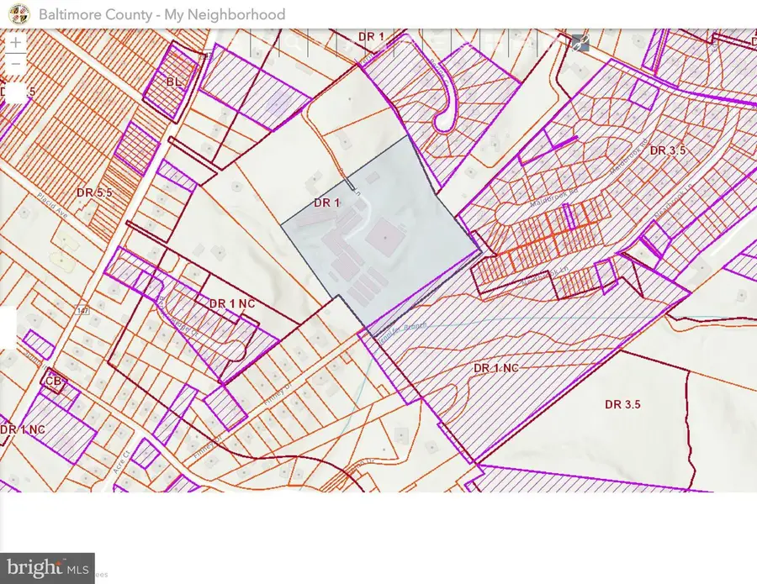Click the CB zoning label

click(x=55, y=381)
